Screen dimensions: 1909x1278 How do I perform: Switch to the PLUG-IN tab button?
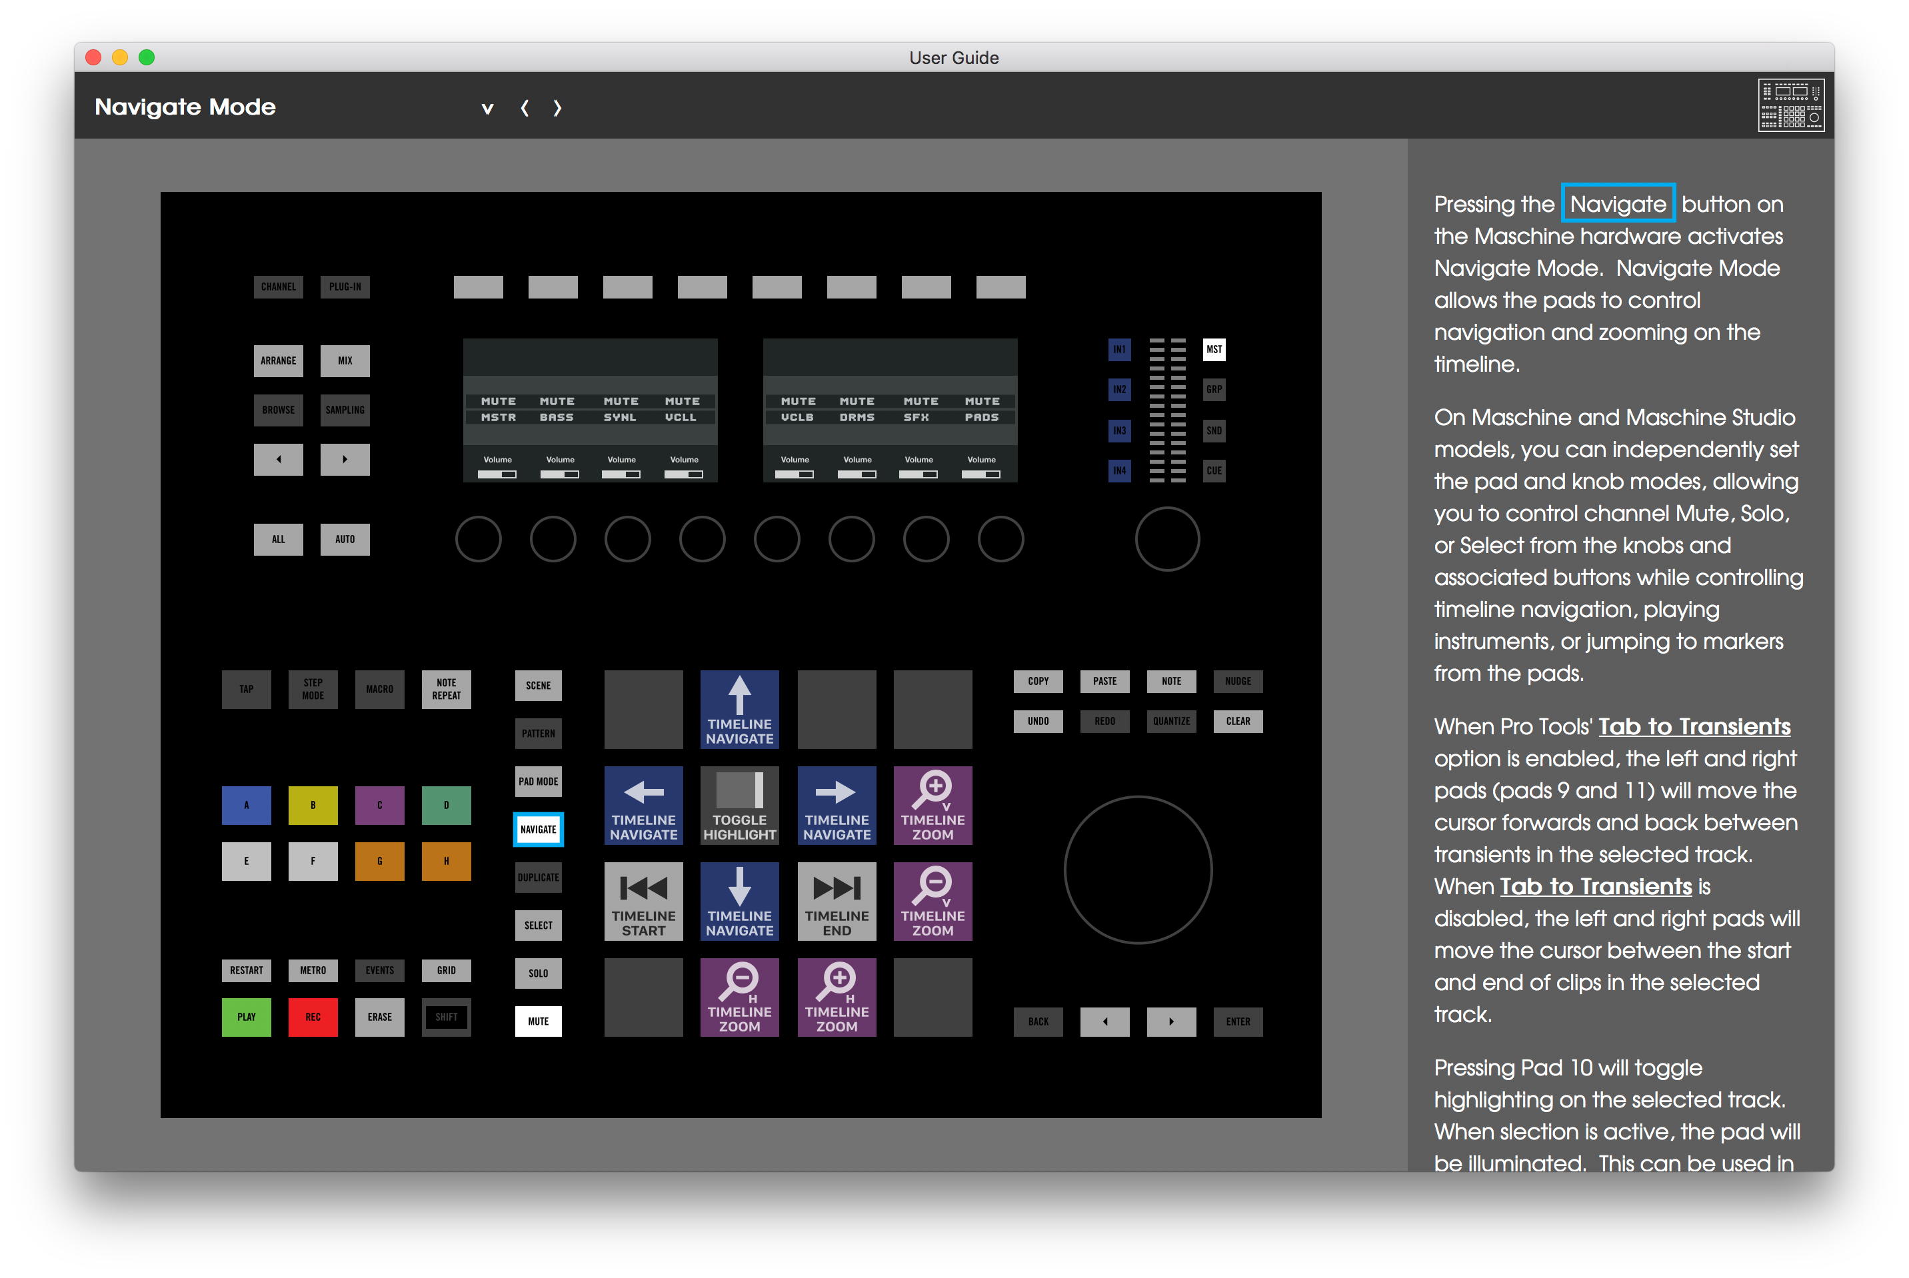[345, 287]
